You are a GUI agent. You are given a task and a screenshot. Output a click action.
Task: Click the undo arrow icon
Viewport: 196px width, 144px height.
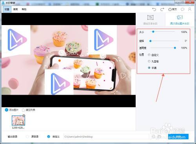(154, 9)
